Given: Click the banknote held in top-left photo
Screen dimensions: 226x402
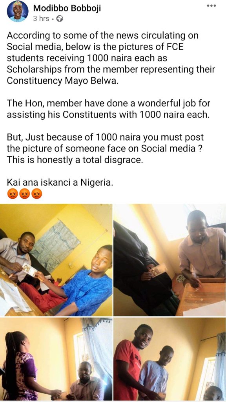Looking at the screenshot, I should (x=29, y=270).
